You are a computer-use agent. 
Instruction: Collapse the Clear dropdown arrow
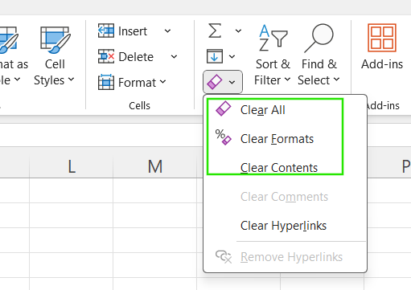(x=232, y=82)
